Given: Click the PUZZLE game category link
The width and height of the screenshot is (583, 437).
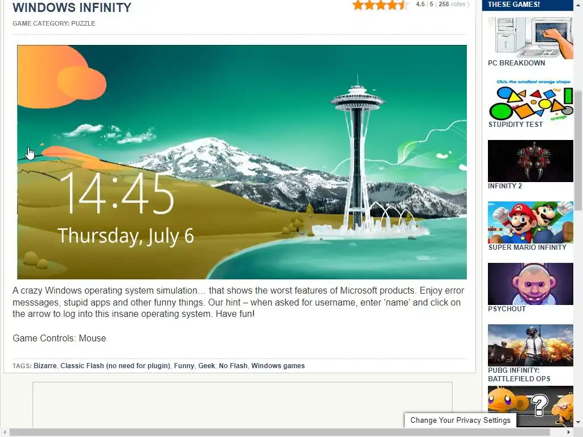Looking at the screenshot, I should (83, 23).
